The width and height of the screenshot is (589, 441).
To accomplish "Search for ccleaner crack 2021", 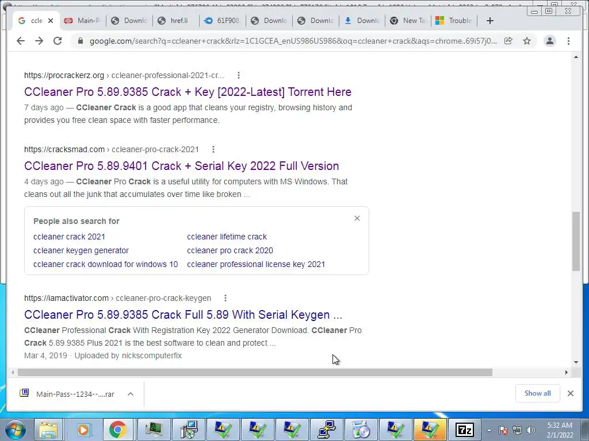I will [x=69, y=237].
